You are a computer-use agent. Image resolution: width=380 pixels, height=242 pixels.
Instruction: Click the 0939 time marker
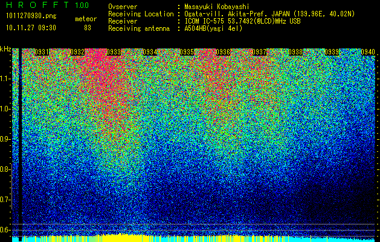[x=332, y=52]
